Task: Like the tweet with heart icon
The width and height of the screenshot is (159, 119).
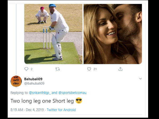Action: [x=89, y=69]
